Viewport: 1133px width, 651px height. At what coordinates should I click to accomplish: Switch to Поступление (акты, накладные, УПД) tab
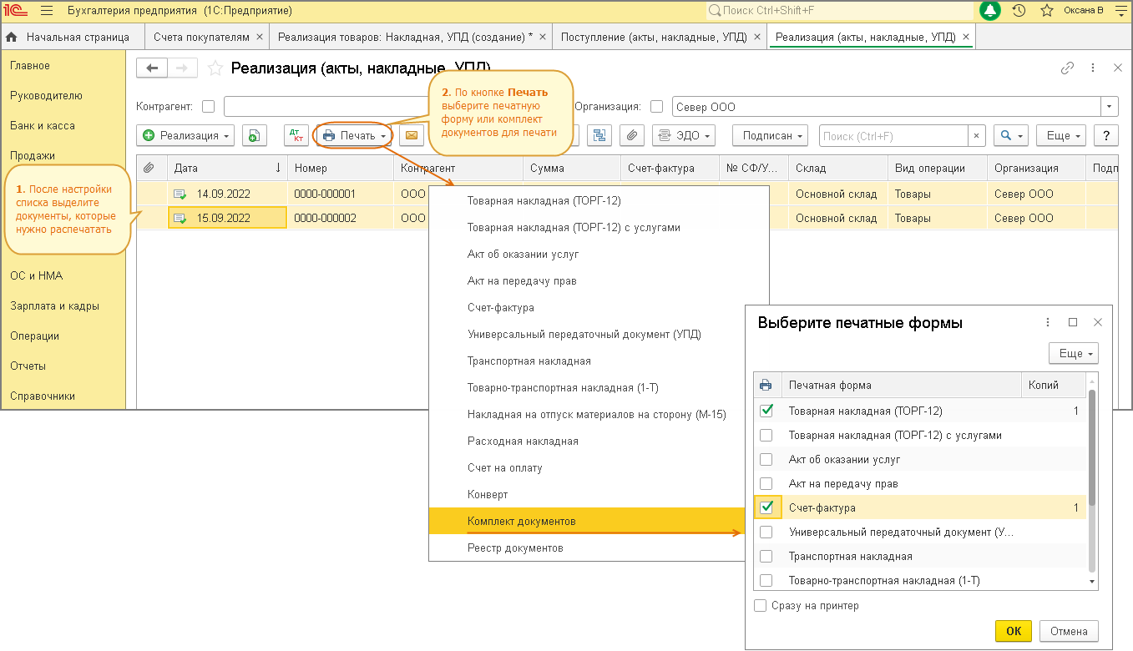[x=660, y=37]
